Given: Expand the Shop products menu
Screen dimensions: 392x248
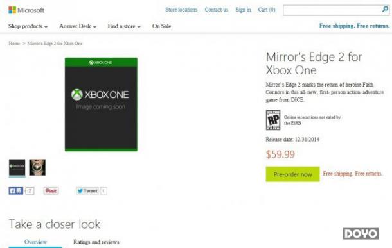Looking at the screenshot, I should (28, 26).
